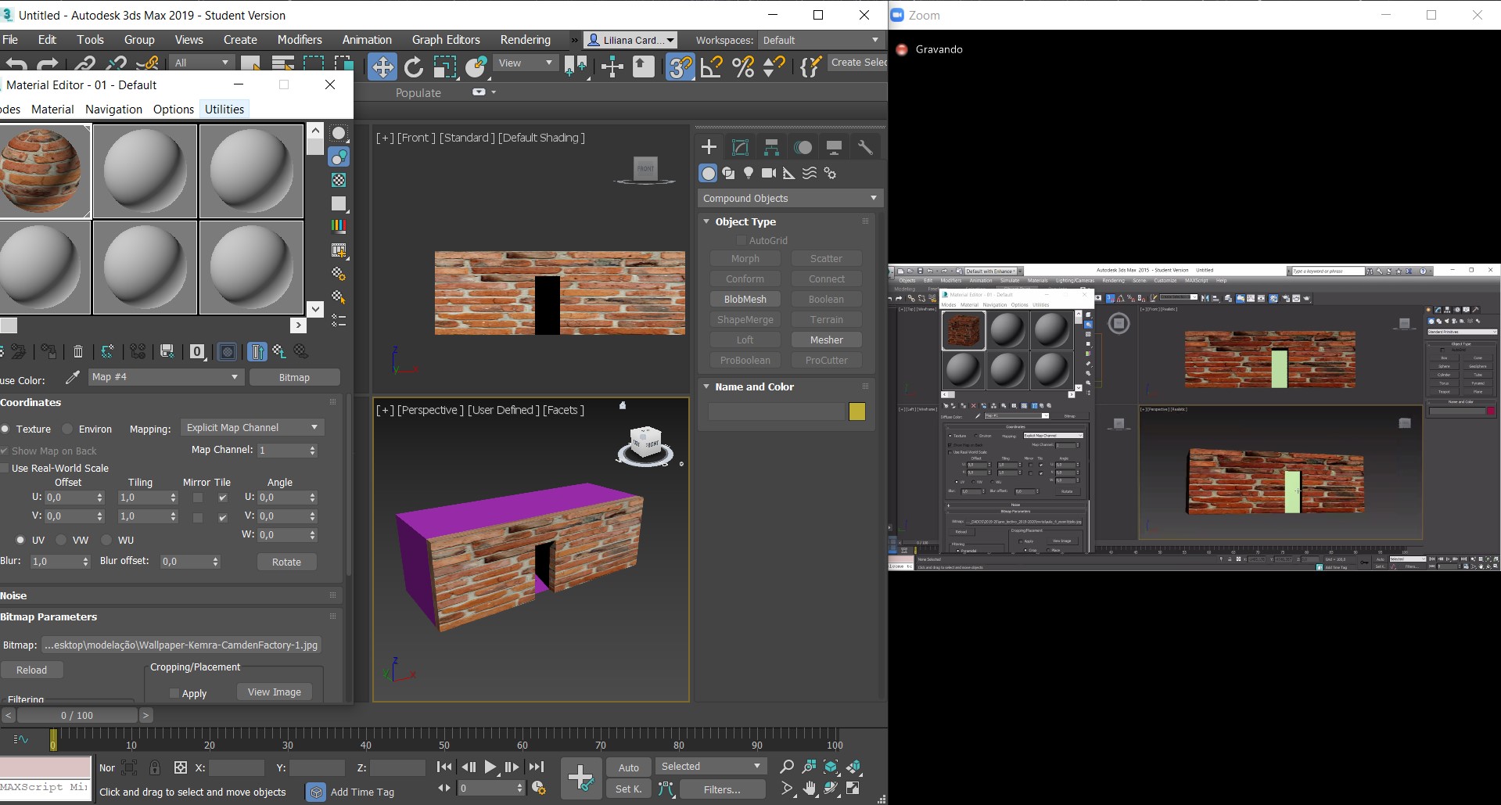Image resolution: width=1501 pixels, height=805 pixels.
Task: Select the Environ radio button
Action: (x=67, y=429)
